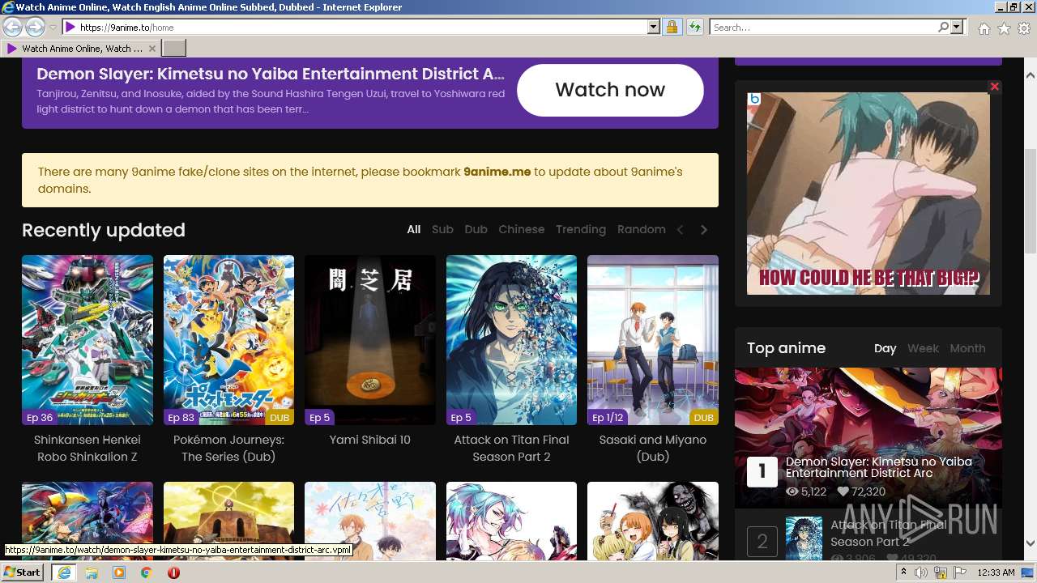
Task: Open the IE Tools gear icon
Action: (x=1024, y=28)
